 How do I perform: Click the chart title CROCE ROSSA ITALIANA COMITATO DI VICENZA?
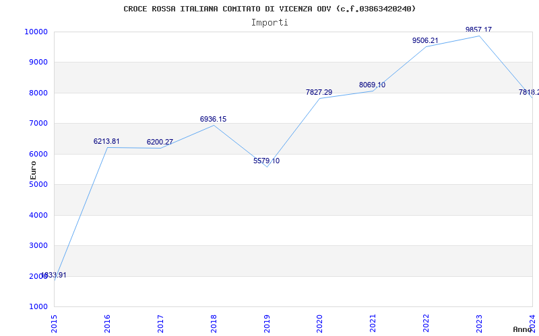269,9
